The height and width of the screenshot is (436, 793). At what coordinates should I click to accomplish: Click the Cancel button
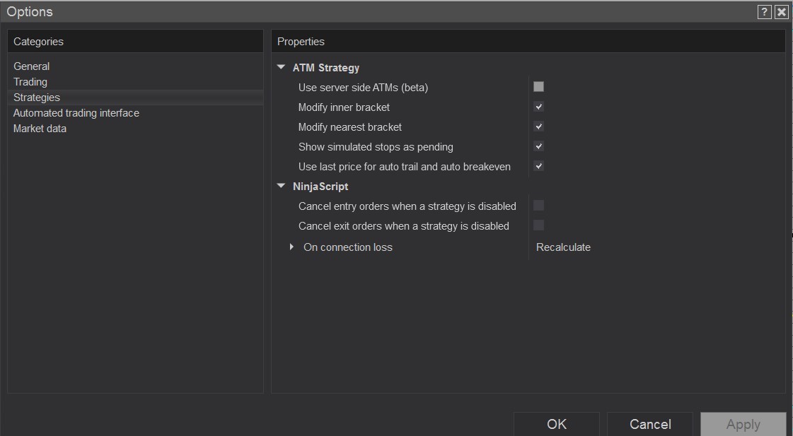(x=649, y=424)
